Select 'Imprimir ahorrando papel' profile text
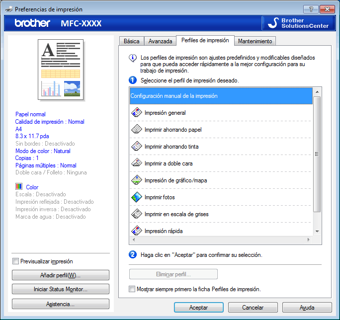340x320 pixels. [173, 130]
